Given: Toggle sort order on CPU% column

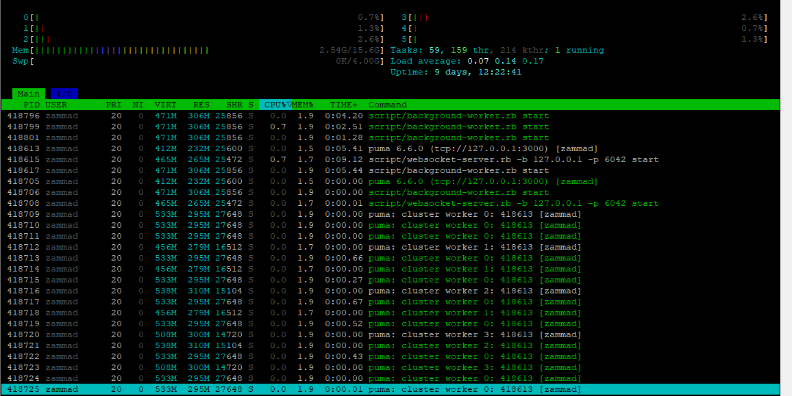Looking at the screenshot, I should pos(275,105).
